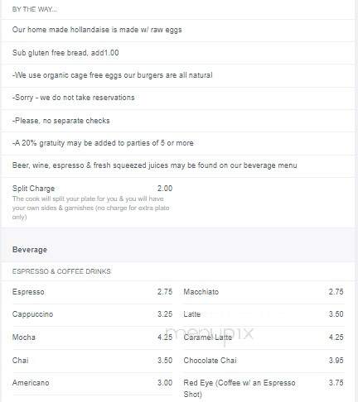358x402 pixels.
Task: Click the hollandaise raw eggs notice
Action: [x=97, y=30]
